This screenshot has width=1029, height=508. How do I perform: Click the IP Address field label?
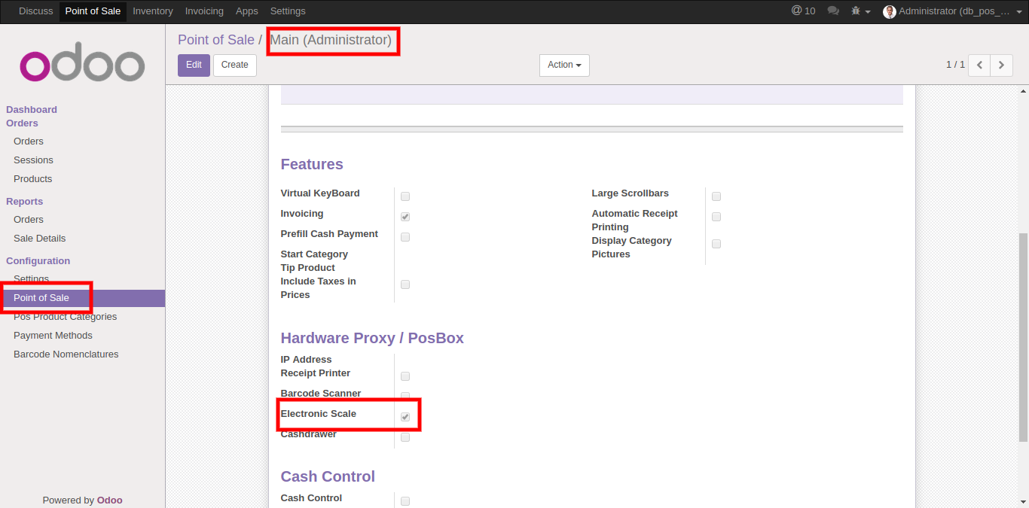tap(306, 360)
